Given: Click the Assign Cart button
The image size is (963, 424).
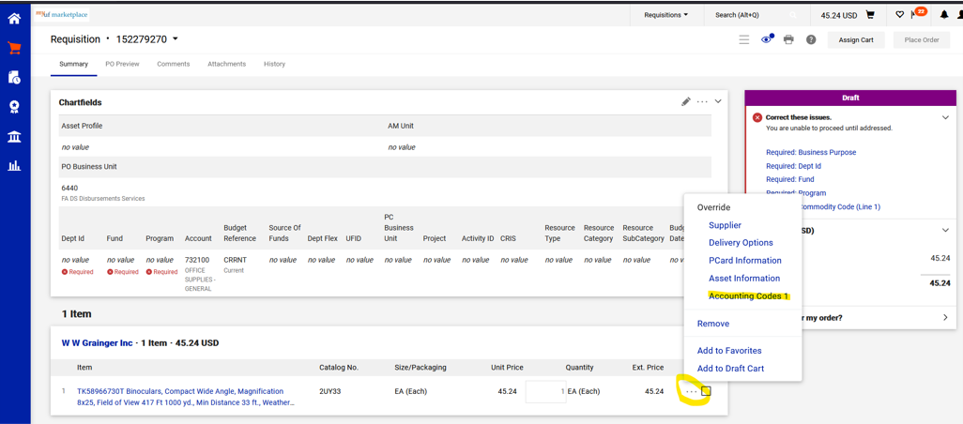Looking at the screenshot, I should point(855,40).
